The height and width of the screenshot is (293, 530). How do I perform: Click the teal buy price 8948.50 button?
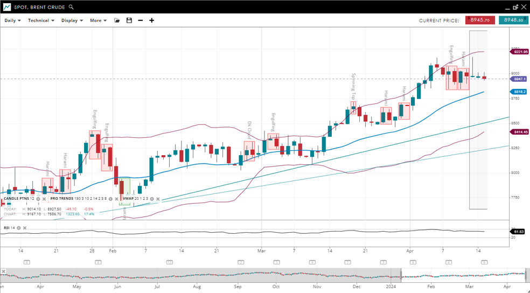[513, 20]
